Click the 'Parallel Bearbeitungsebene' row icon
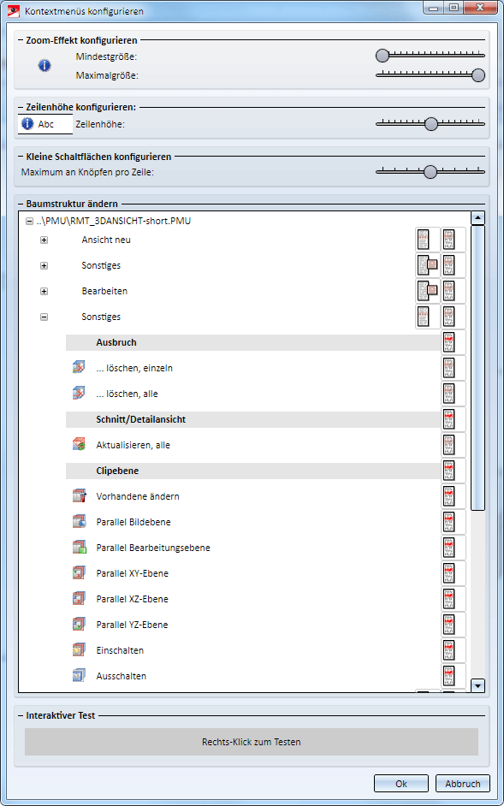Viewport: 504px width, 806px height. pos(78,548)
